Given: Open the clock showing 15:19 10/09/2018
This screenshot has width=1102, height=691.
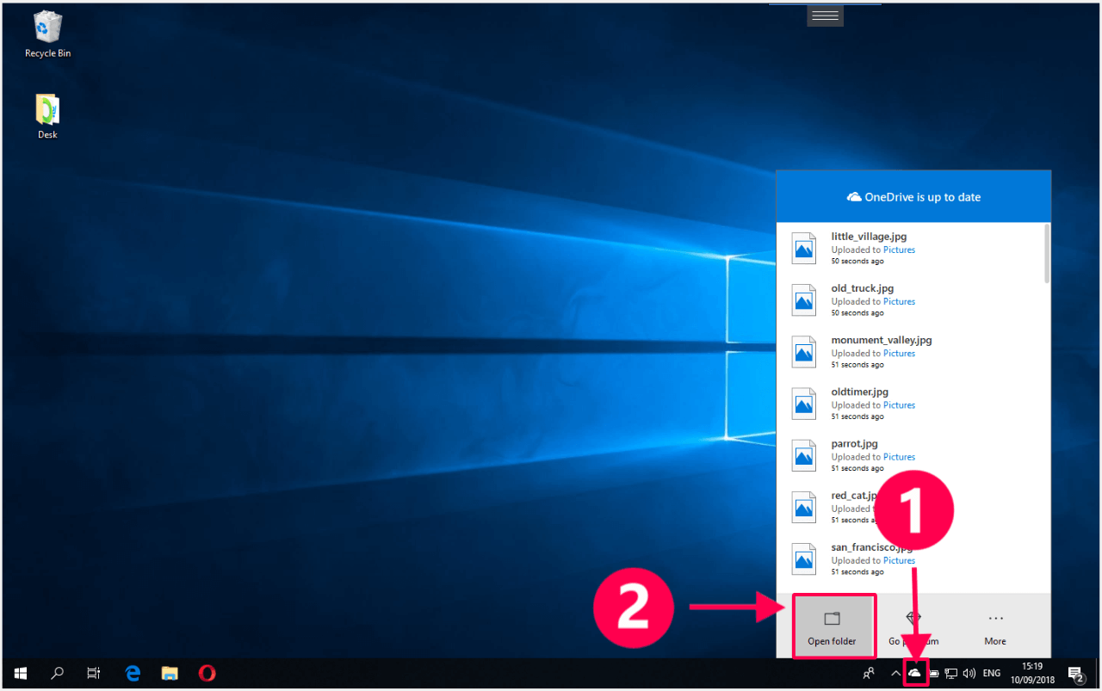Looking at the screenshot, I should (x=1031, y=673).
